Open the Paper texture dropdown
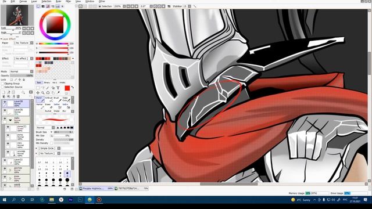The height and width of the screenshot is (209, 372). pyautogui.click(x=31, y=43)
